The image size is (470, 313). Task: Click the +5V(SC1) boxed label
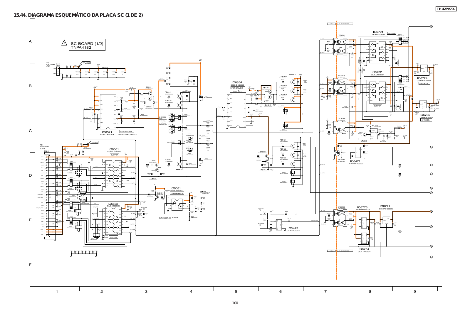(x=424, y=83)
